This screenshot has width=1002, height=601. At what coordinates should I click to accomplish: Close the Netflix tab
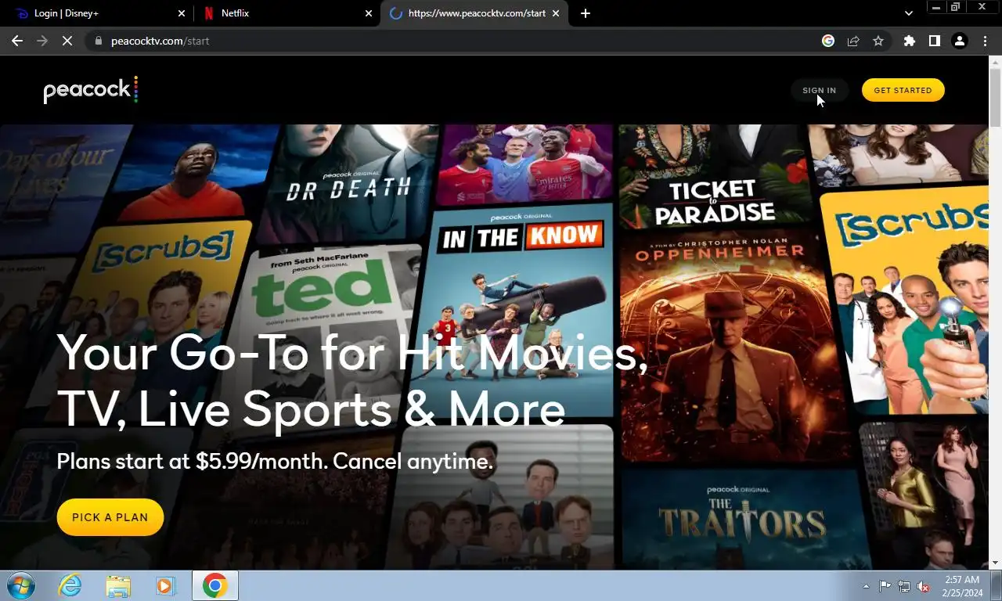click(x=369, y=13)
